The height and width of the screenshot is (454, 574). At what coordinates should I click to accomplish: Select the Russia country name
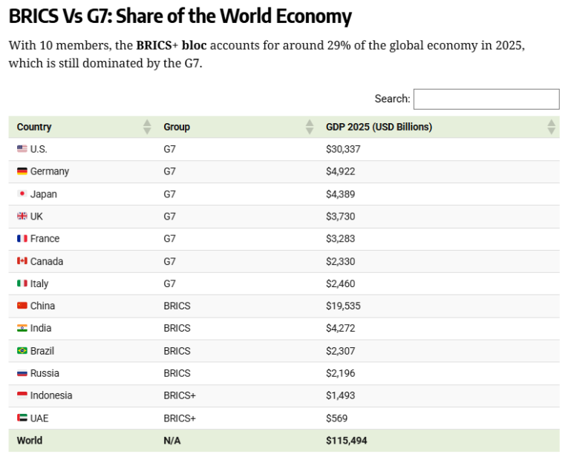45,373
